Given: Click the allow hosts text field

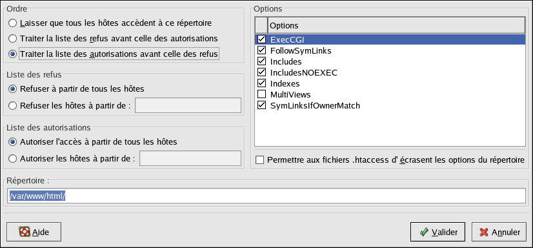Looking at the screenshot, I should (190, 158).
